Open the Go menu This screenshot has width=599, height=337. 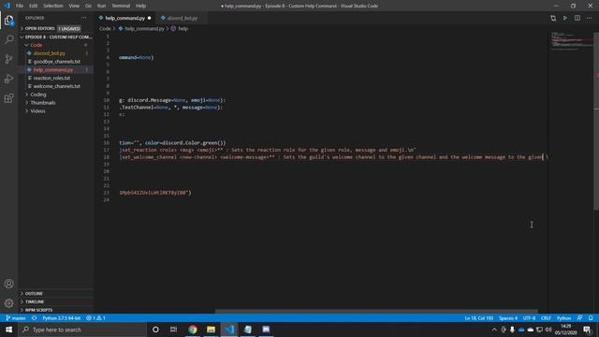pos(88,6)
